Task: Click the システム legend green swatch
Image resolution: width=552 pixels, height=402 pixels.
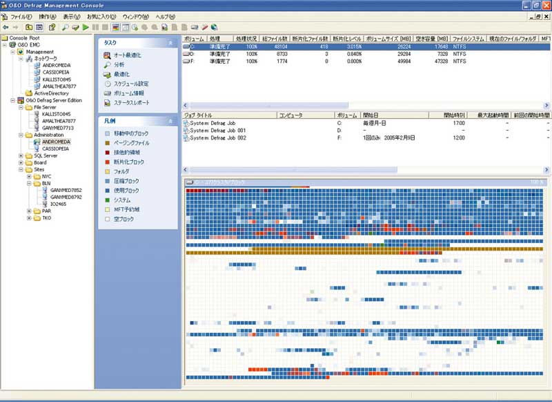Action: [108, 200]
